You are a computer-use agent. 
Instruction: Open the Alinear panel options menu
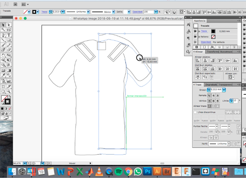pos(239,52)
